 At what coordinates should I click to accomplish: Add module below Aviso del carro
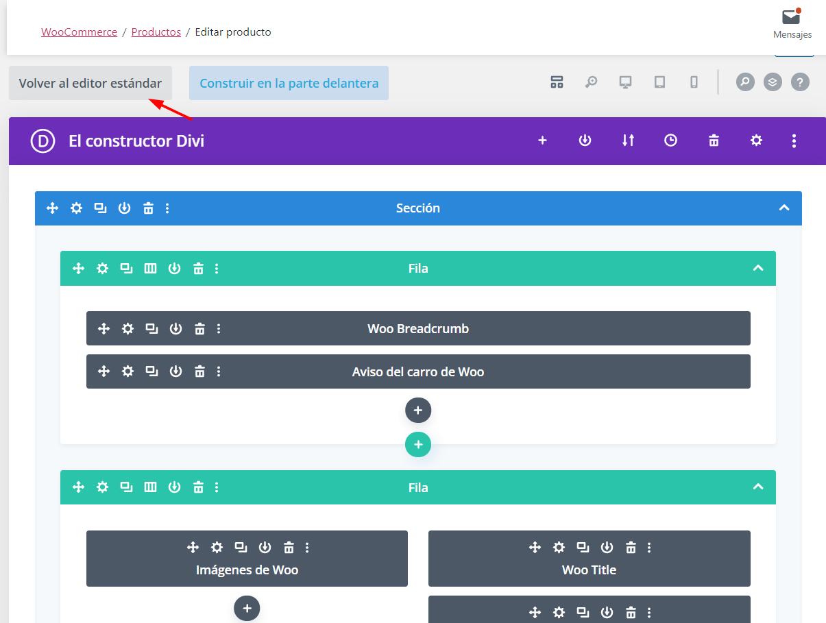(x=418, y=411)
